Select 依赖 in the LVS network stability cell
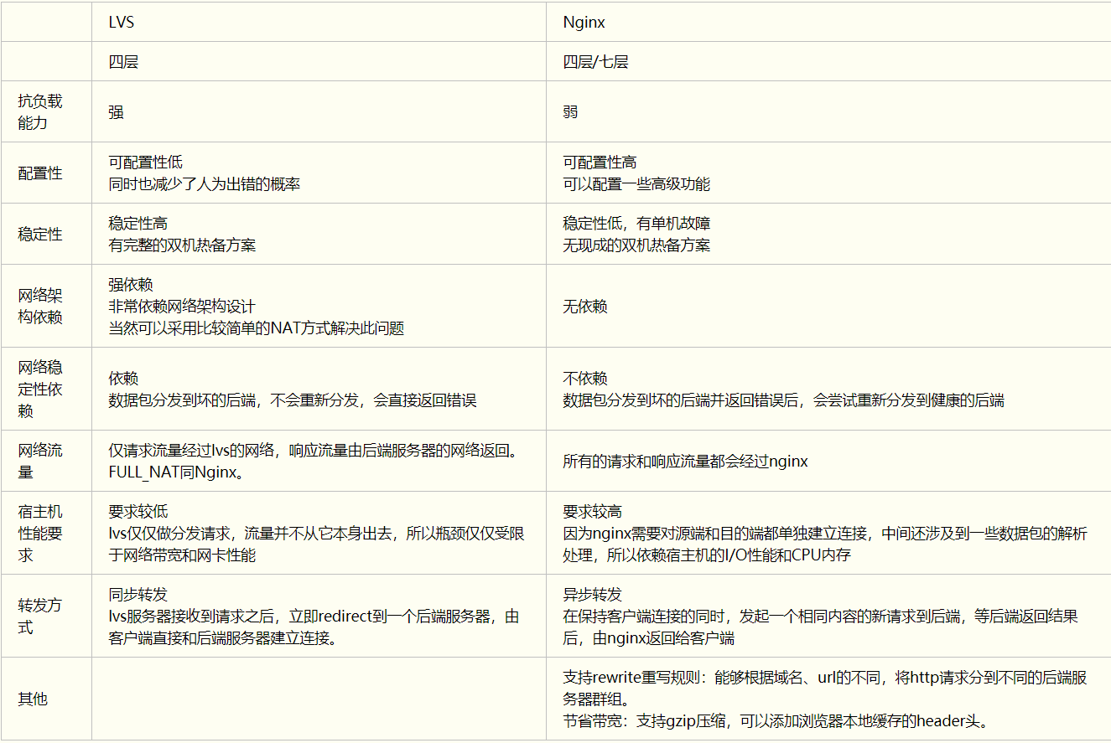This screenshot has height=743, width=1111. 123,379
